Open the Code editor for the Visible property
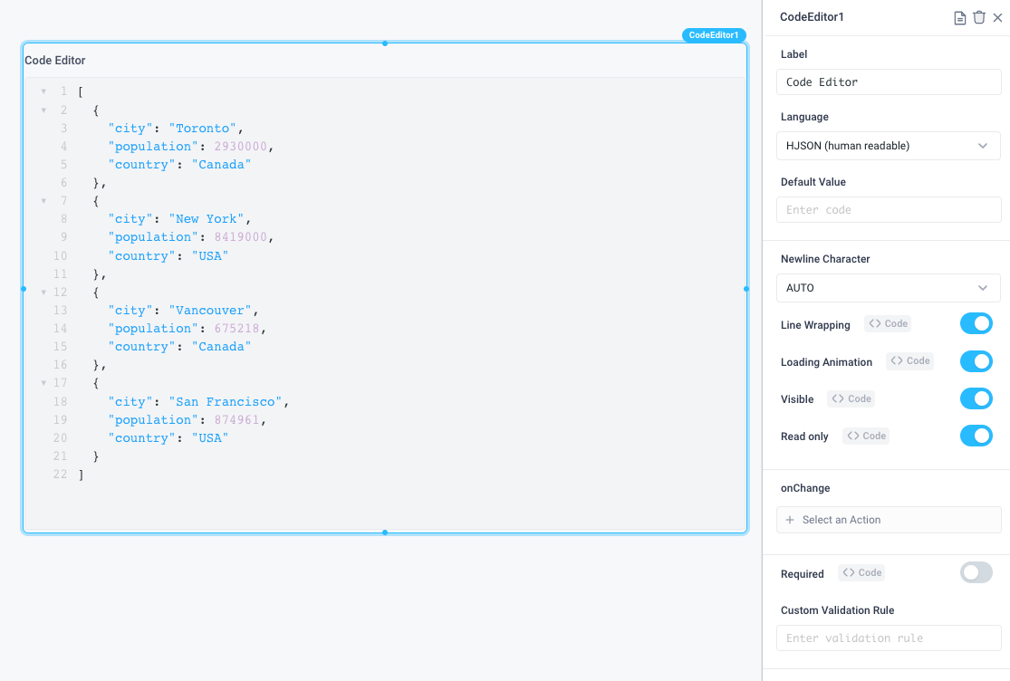The width and height of the screenshot is (1010, 681). 851,398
